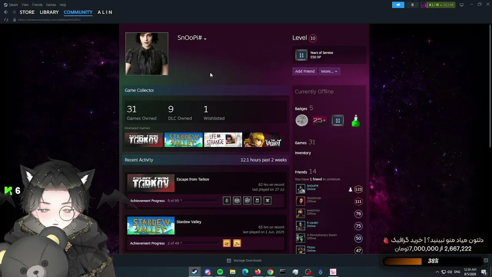Click the Escape from Tarkov recent activity title

pyautogui.click(x=193, y=179)
